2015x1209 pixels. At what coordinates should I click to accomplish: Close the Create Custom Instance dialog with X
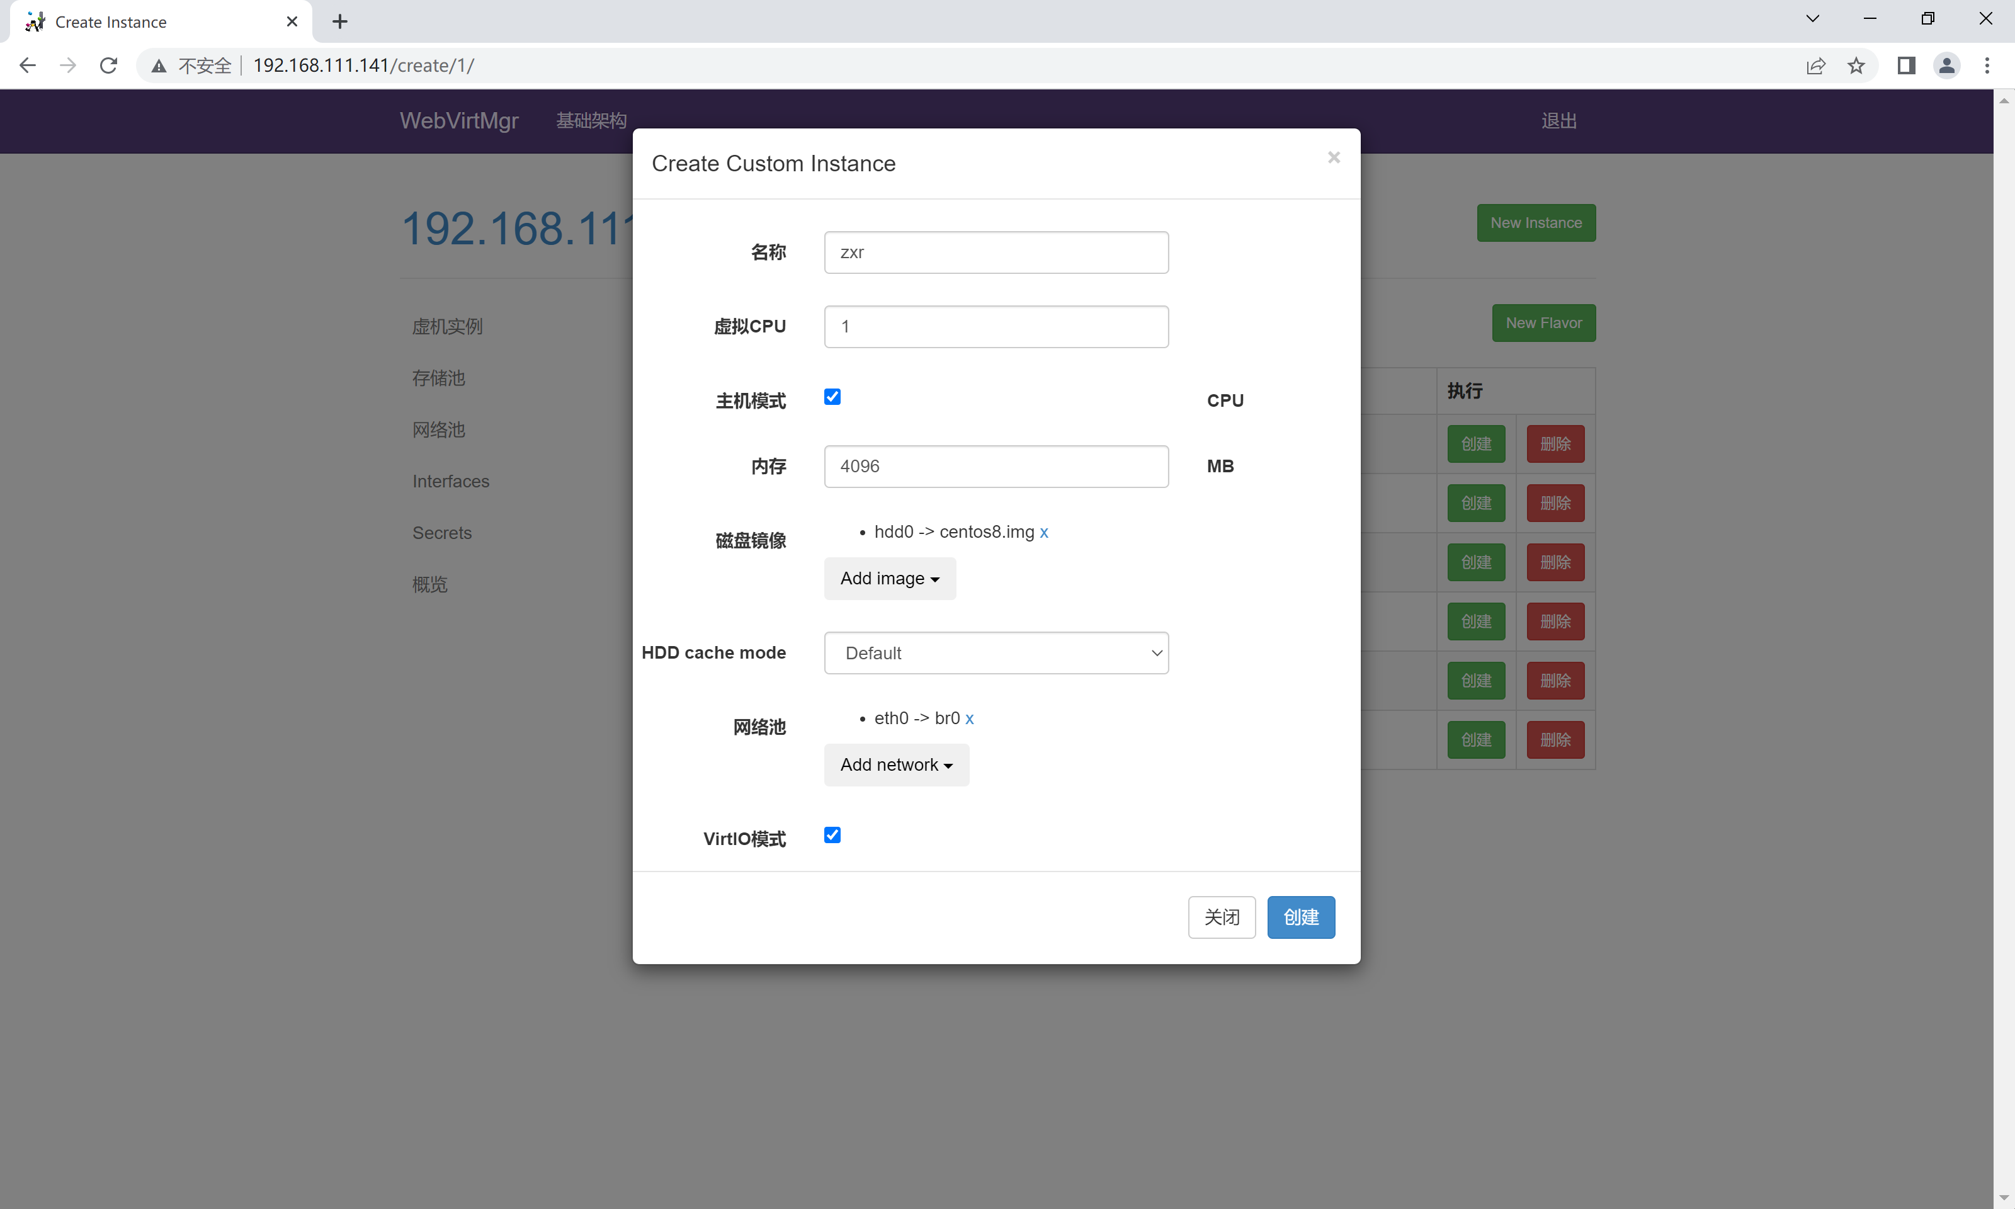coord(1333,157)
